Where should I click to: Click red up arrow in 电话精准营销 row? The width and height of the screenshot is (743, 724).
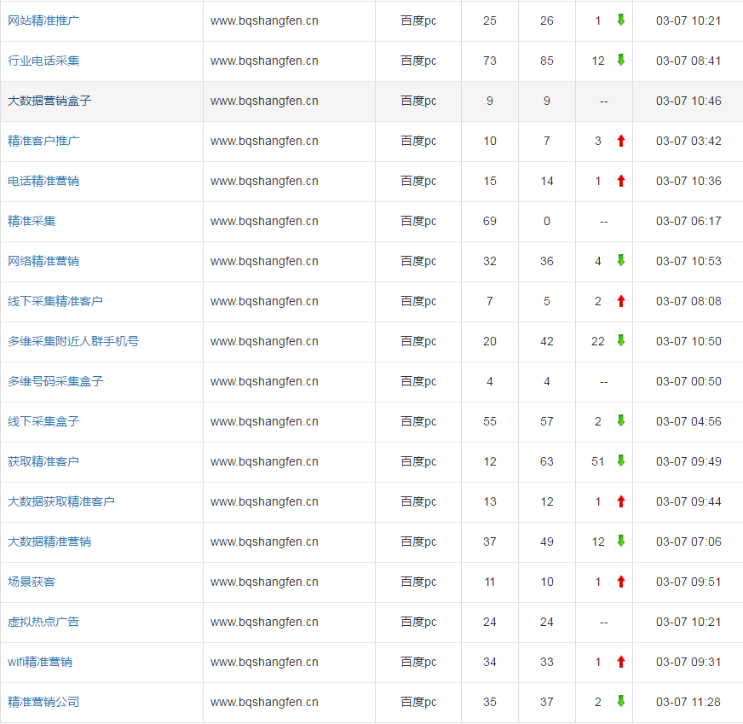[621, 181]
